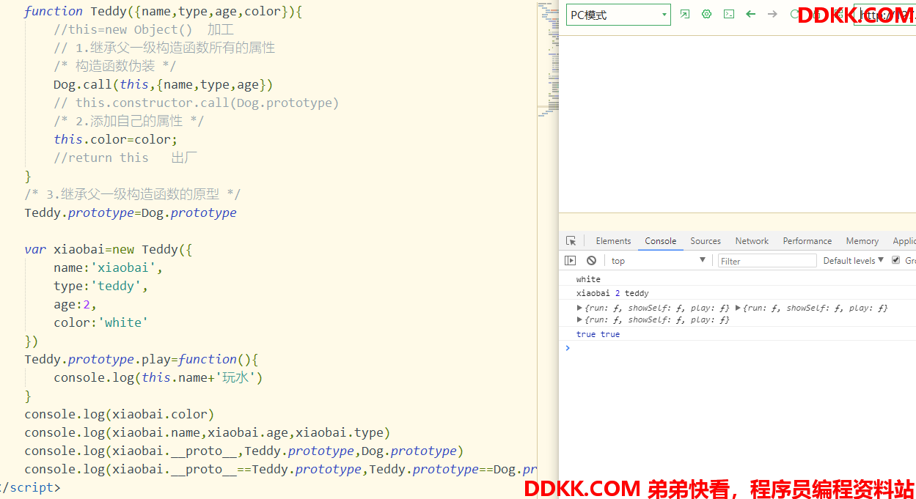Open the Default levels log dropdown

coord(854,261)
